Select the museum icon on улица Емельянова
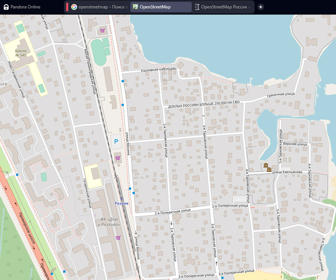 [x=266, y=167]
